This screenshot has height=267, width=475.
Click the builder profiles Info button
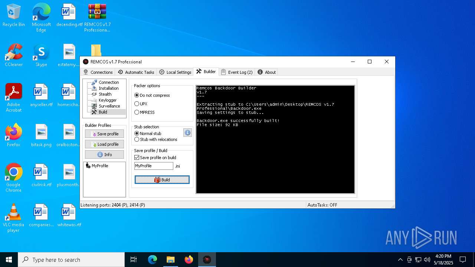pos(104,155)
